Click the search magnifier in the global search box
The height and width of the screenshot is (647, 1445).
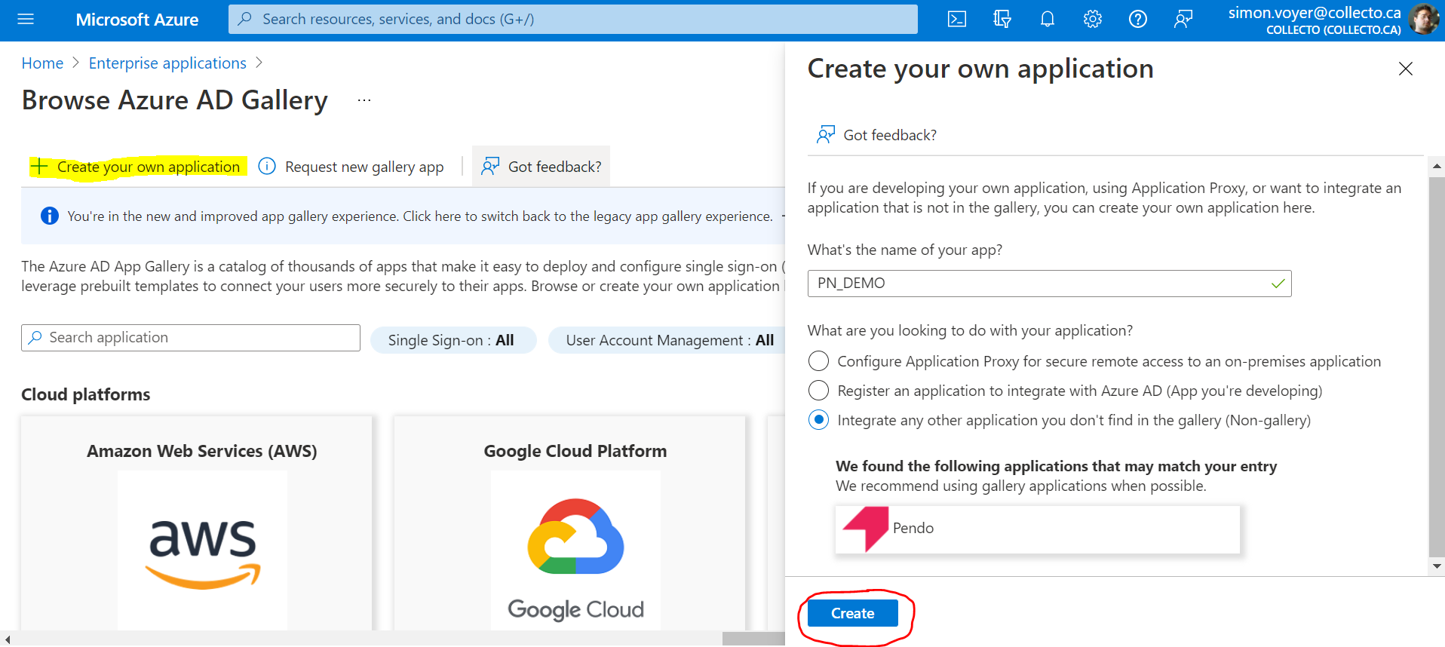coord(244,19)
